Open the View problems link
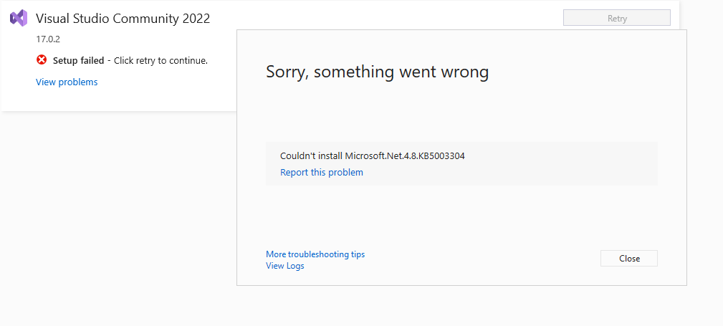The height and width of the screenshot is (326, 723). click(67, 82)
